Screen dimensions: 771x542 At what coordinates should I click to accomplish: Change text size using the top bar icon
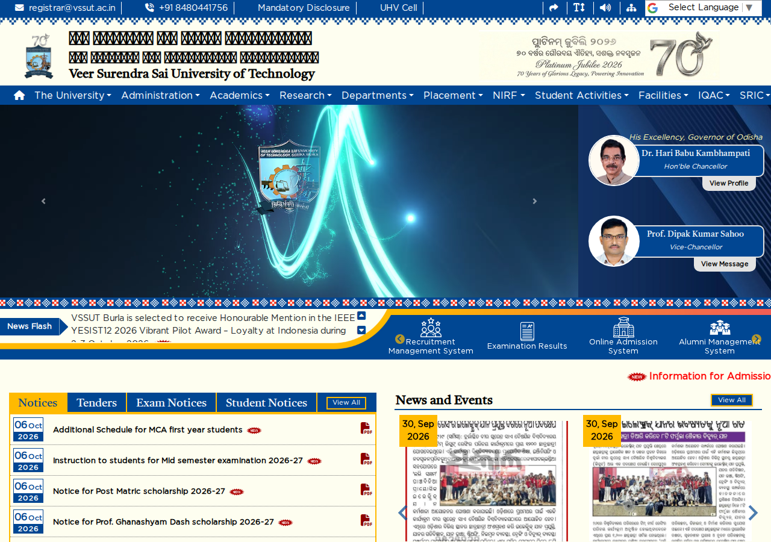(579, 8)
